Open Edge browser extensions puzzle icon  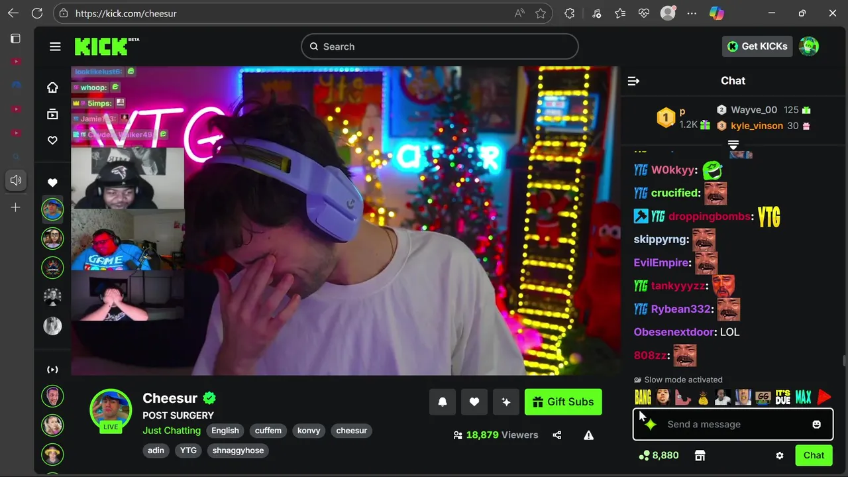pos(569,13)
